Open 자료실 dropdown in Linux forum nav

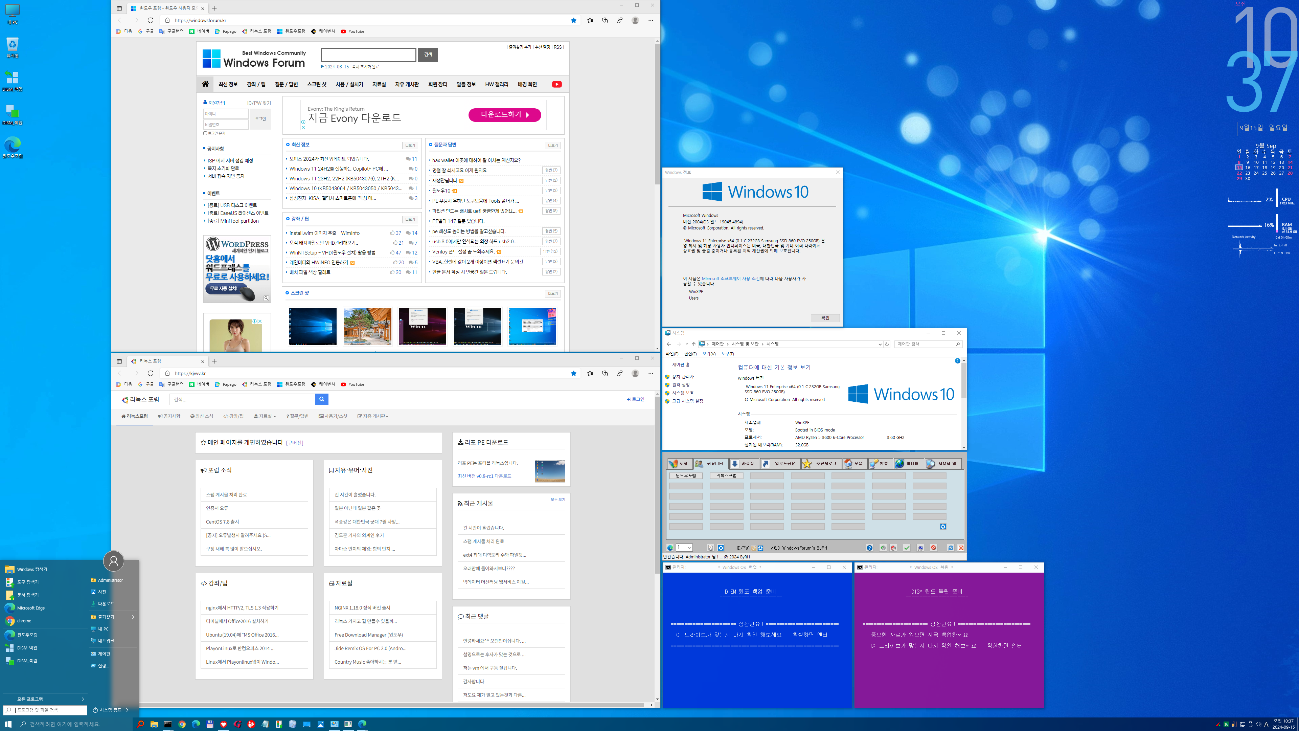coord(265,416)
